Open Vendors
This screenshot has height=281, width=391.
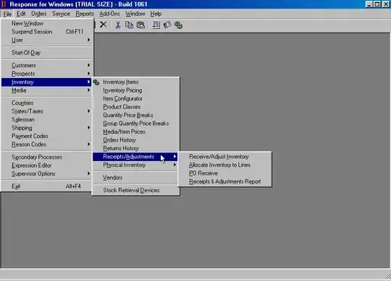[x=135, y=178]
